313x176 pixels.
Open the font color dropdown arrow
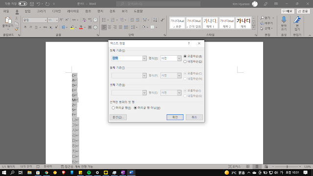(85, 27)
